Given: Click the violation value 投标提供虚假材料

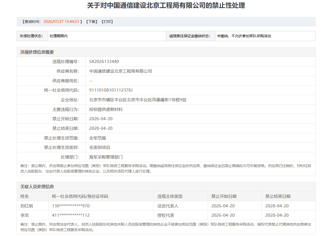Looking at the screenshot, I should pos(106,109).
